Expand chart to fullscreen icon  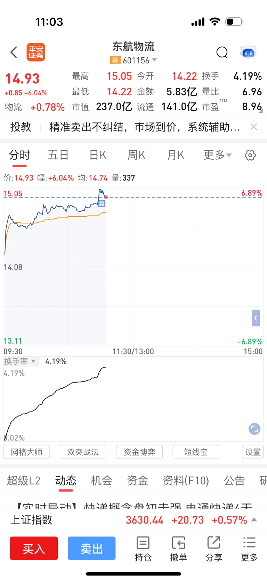tap(254, 429)
